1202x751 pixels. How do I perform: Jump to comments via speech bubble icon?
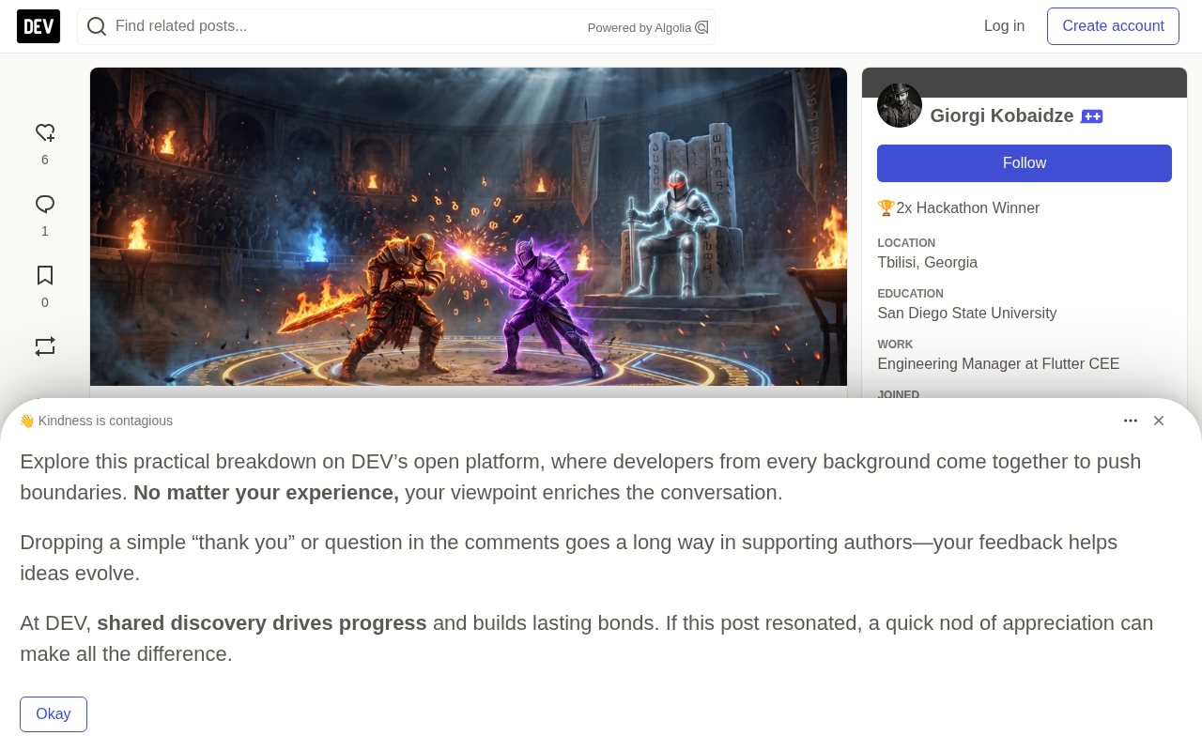[x=45, y=205]
